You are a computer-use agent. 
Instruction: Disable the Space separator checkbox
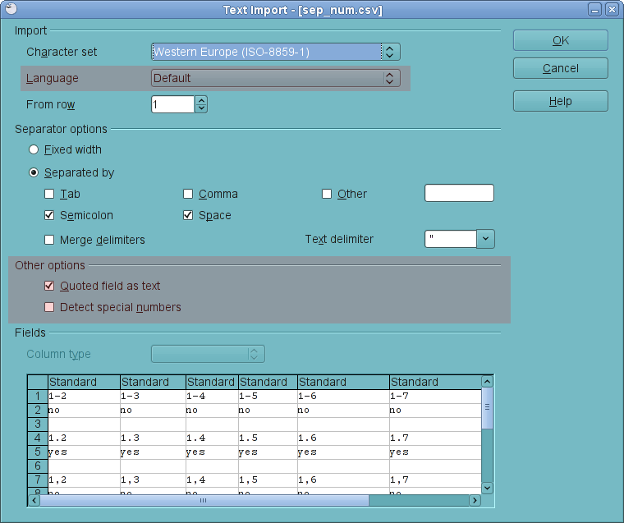[188, 216]
